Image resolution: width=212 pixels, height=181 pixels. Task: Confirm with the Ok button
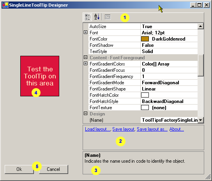[x=19, y=169]
